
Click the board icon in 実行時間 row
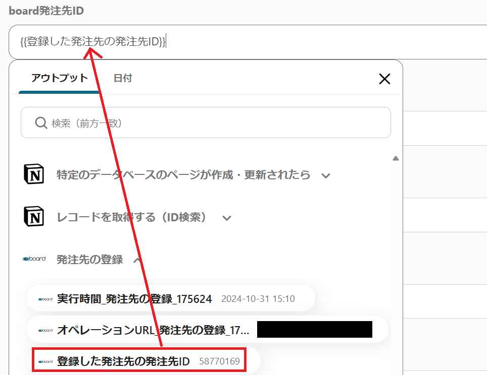tap(45, 299)
